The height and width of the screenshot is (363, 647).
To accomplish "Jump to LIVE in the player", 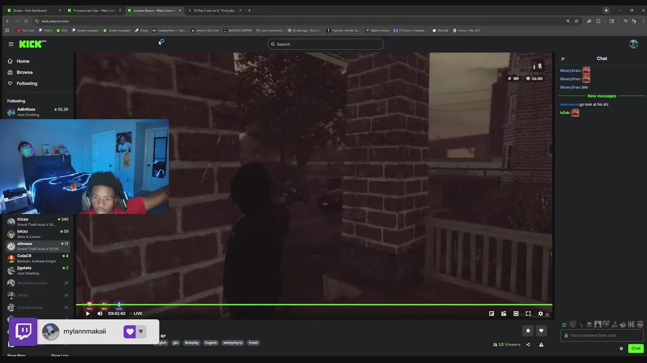I will (137, 314).
